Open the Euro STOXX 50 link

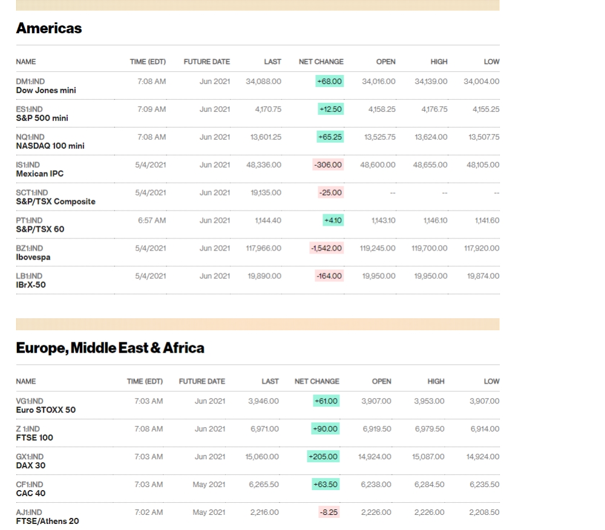click(46, 410)
